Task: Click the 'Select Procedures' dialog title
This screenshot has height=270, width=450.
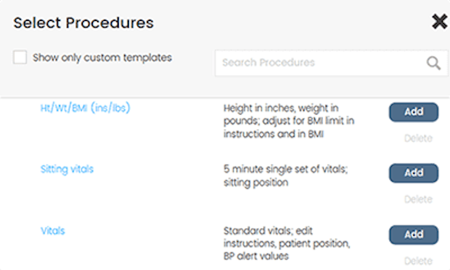Action: pos(83,23)
